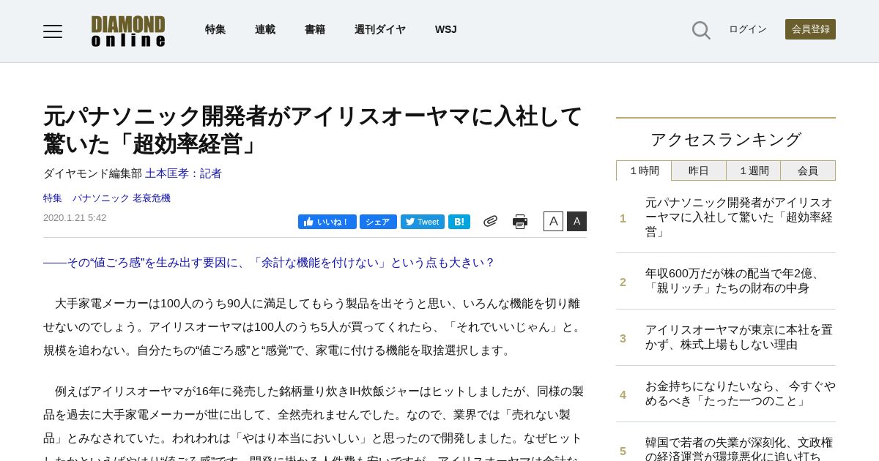Print the article using printer icon

520,222
